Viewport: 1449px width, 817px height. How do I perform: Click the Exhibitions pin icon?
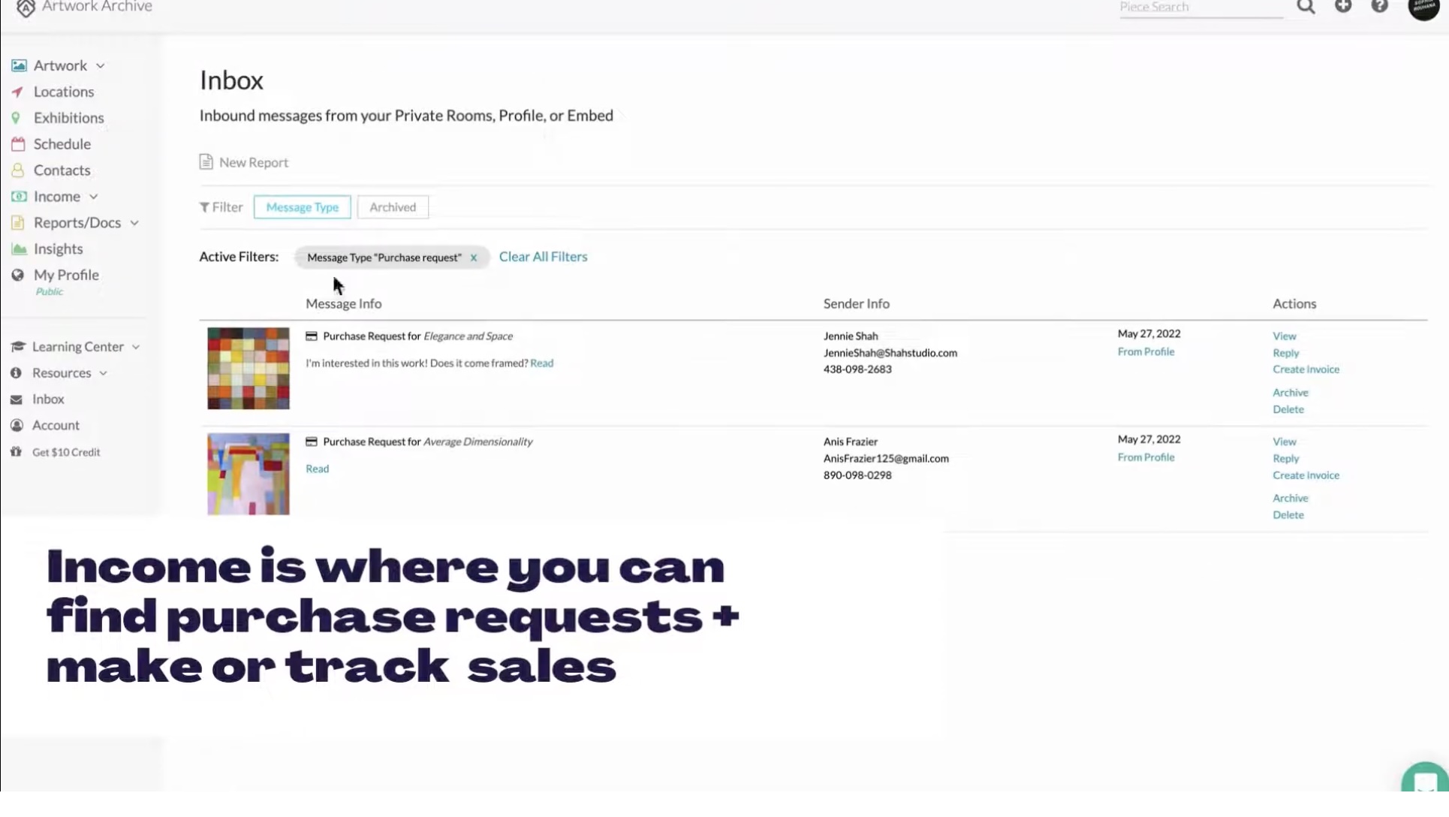[x=16, y=118]
